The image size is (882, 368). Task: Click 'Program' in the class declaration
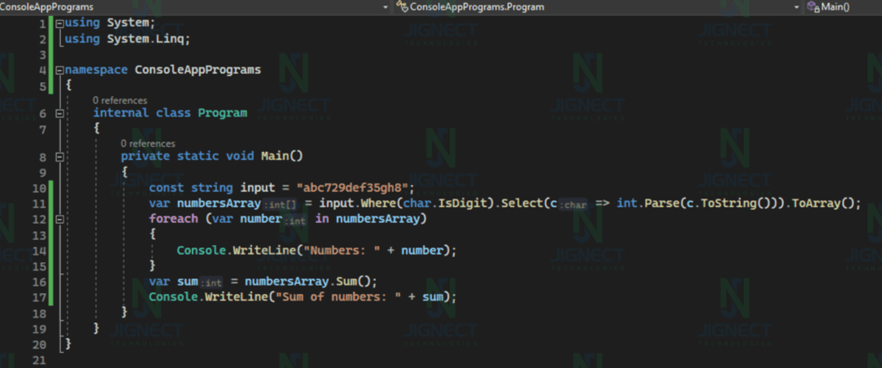222,113
